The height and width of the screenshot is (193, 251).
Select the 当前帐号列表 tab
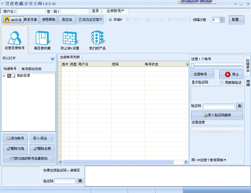pos(70,57)
